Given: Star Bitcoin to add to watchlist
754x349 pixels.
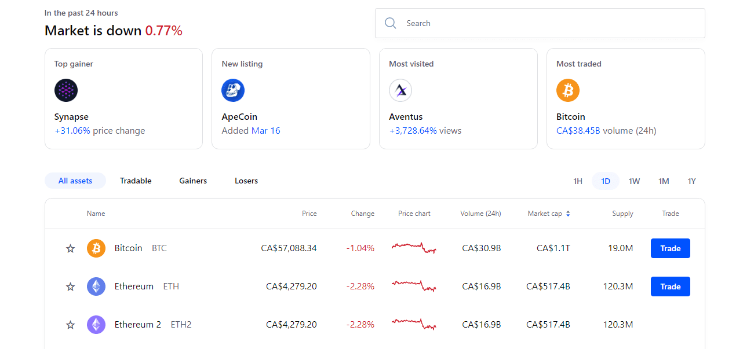Looking at the screenshot, I should tap(71, 248).
